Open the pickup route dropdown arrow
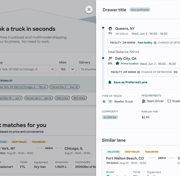Screen dimensions: 180x176 pos(52,69)
